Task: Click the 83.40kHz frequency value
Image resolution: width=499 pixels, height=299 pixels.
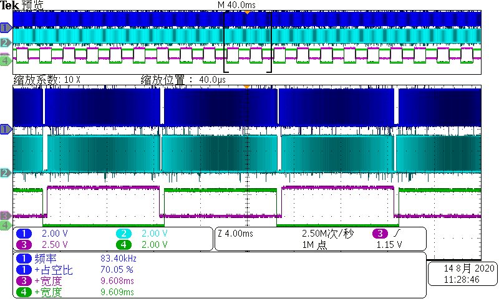Action: 119,259
